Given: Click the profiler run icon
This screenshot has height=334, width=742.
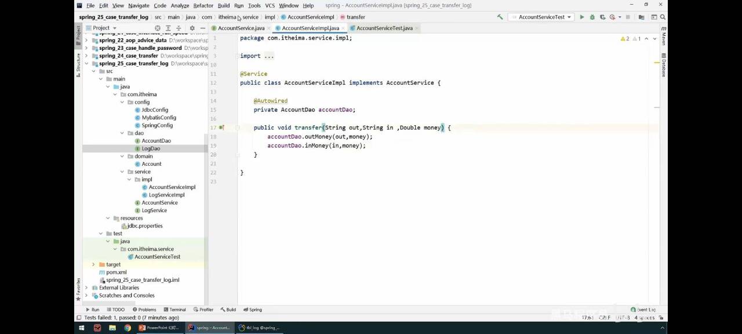Looking at the screenshot, I should point(612,17).
